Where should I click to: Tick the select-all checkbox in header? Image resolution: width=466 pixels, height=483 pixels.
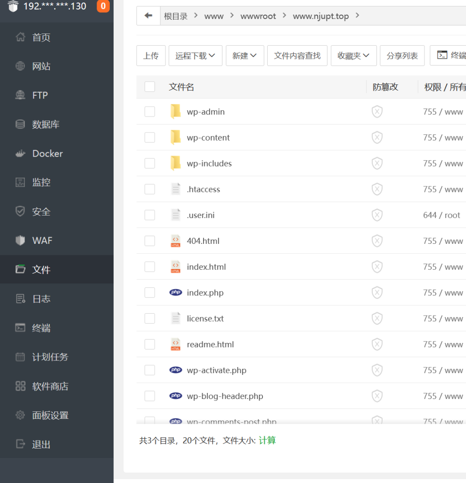(150, 87)
